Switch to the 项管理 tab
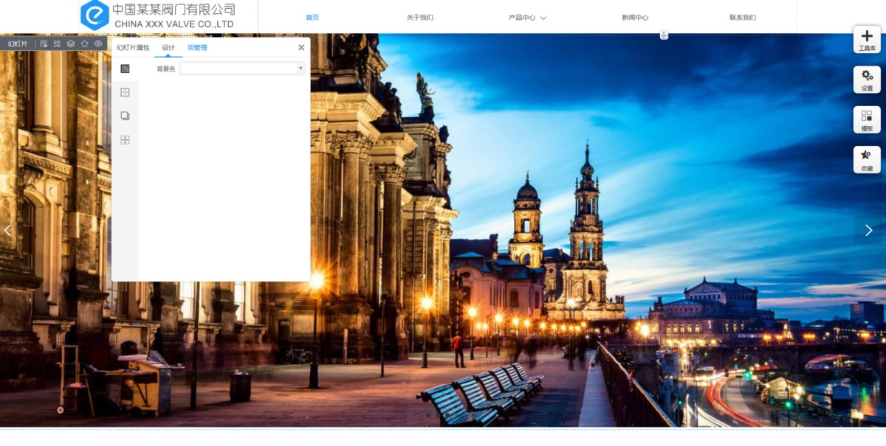 click(197, 47)
